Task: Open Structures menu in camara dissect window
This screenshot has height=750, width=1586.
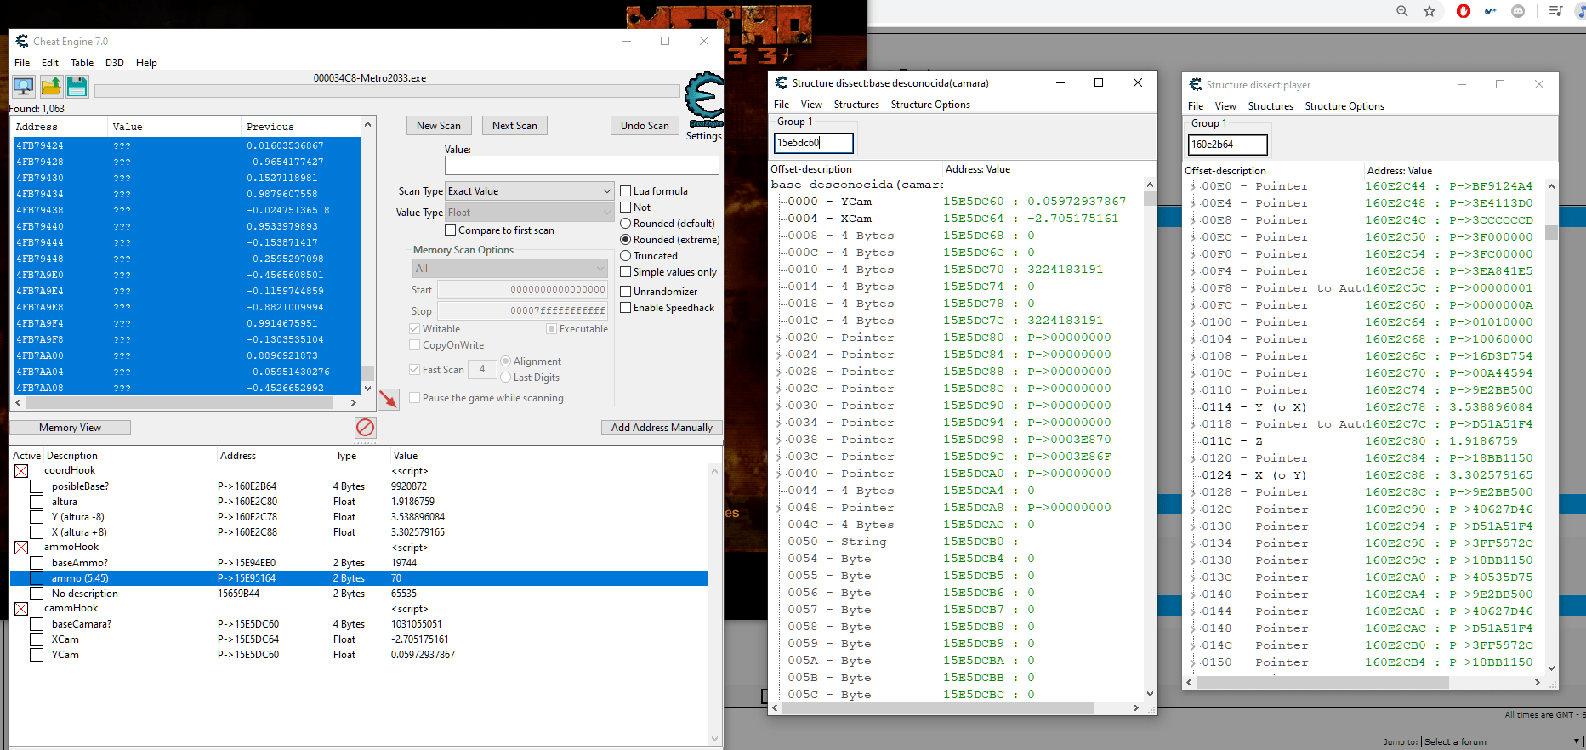Action: 856,105
